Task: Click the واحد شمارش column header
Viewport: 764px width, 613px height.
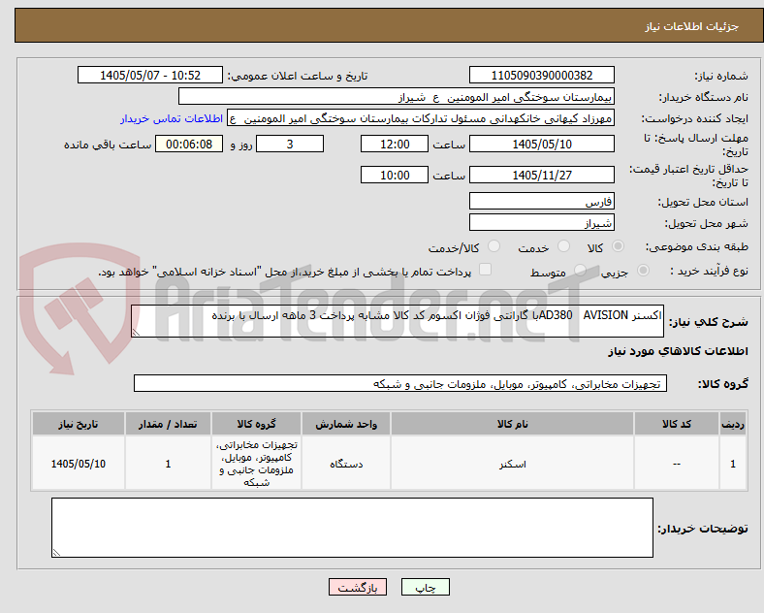Action: click(x=346, y=424)
